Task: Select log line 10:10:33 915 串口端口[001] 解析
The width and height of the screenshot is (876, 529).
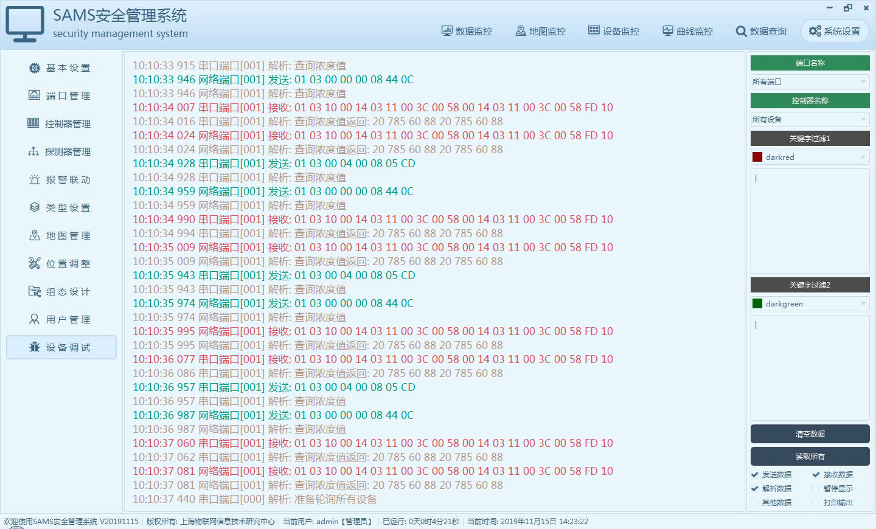Action: coord(239,66)
